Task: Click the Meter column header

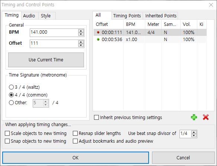Action: click(x=153, y=24)
